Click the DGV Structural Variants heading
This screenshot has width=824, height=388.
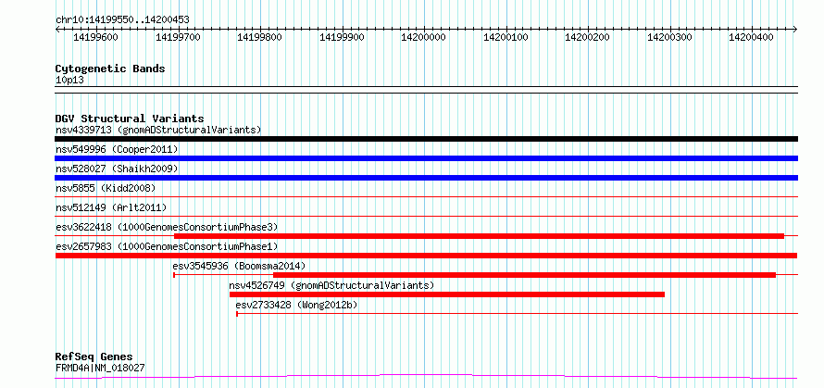[x=130, y=119]
